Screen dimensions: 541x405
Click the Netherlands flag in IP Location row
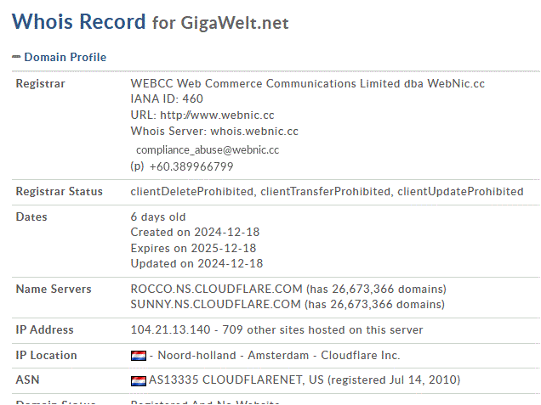coord(139,356)
